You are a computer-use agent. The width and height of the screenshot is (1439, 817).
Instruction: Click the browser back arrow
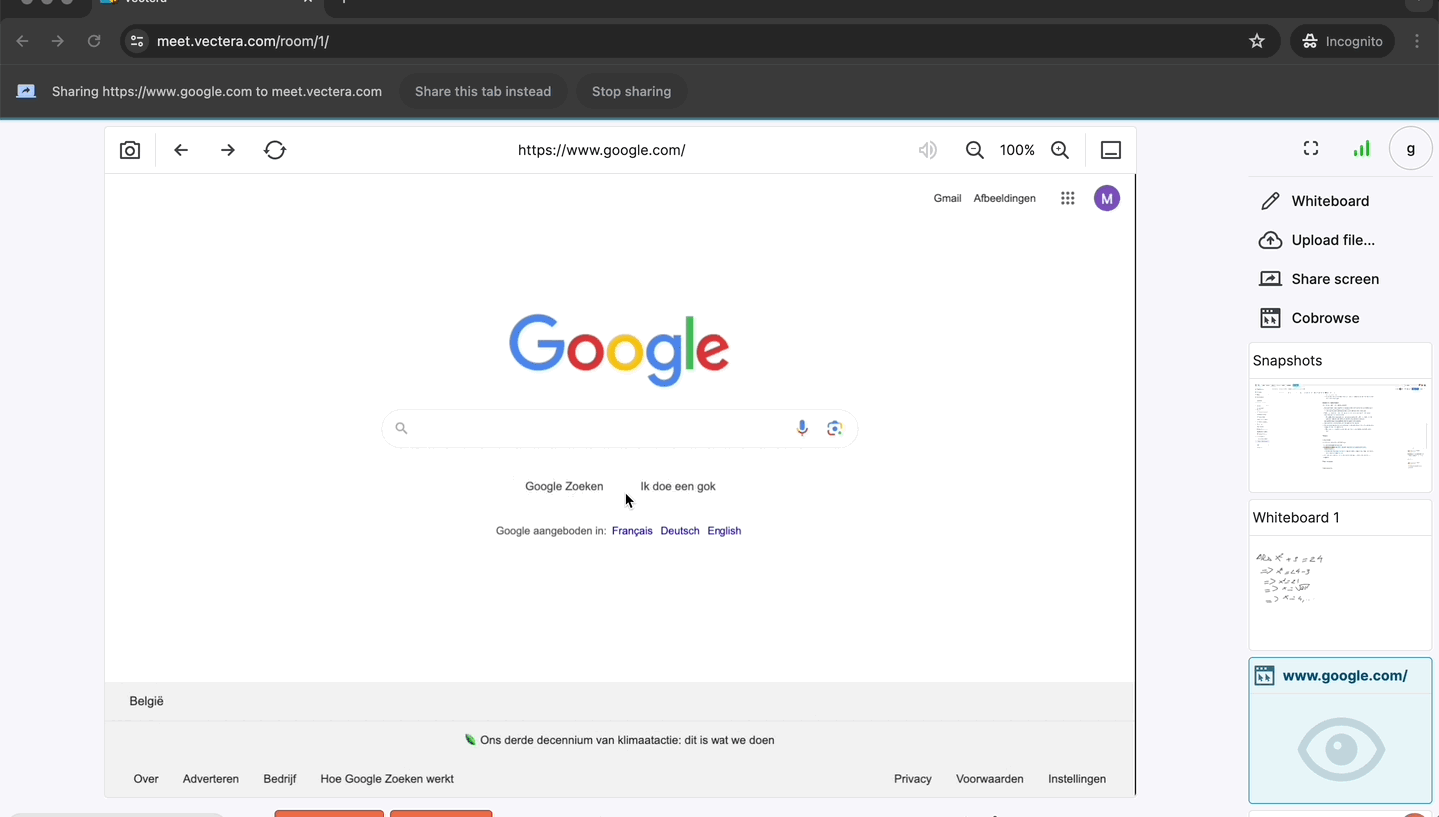(x=23, y=41)
